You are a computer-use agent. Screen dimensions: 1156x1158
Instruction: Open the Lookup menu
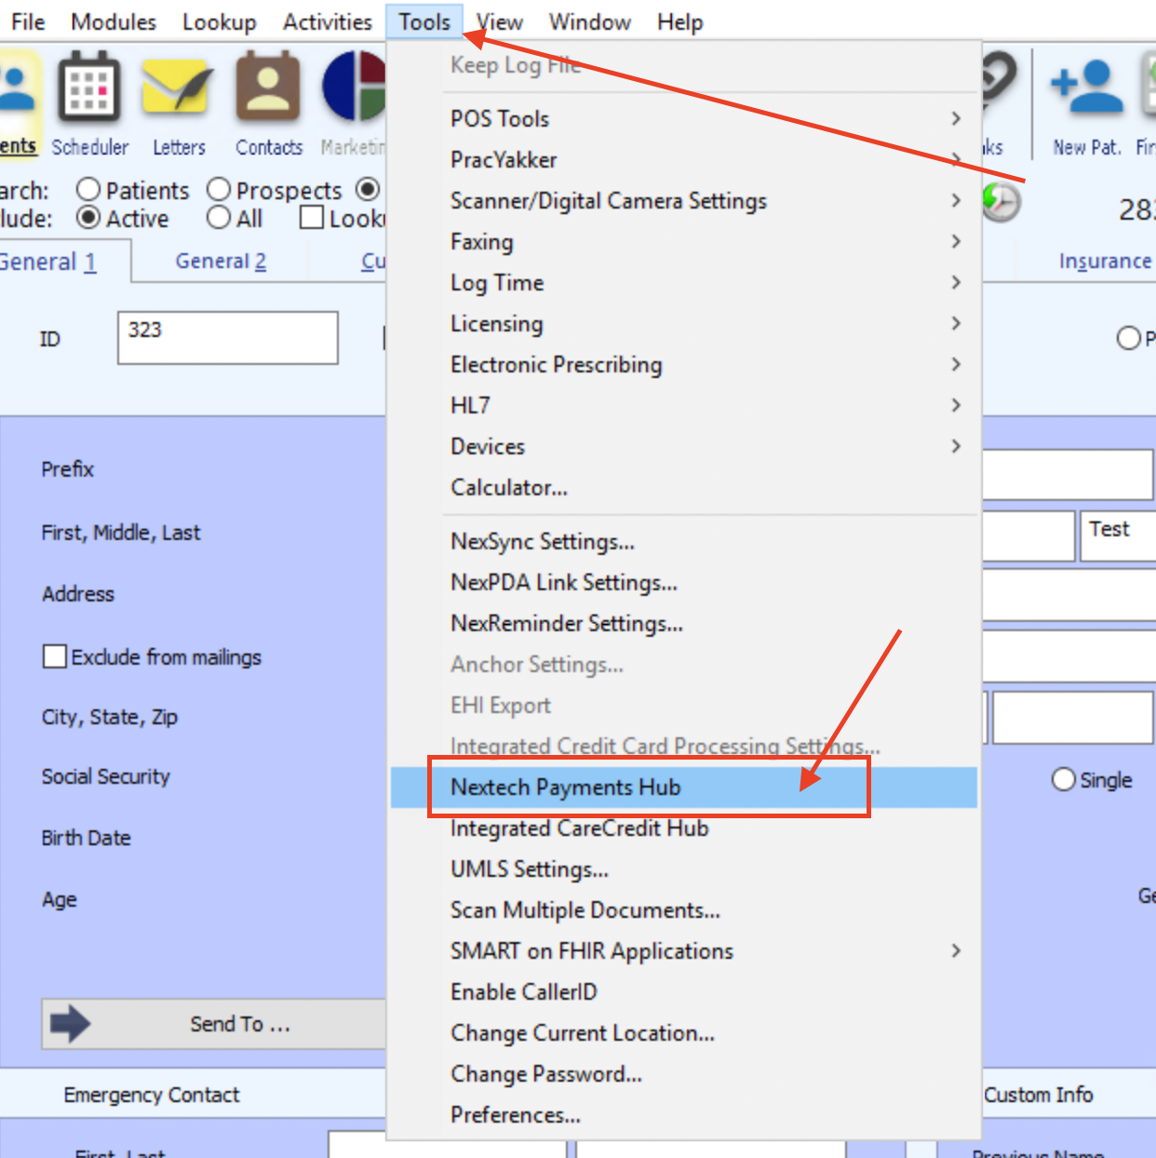pyautogui.click(x=219, y=21)
